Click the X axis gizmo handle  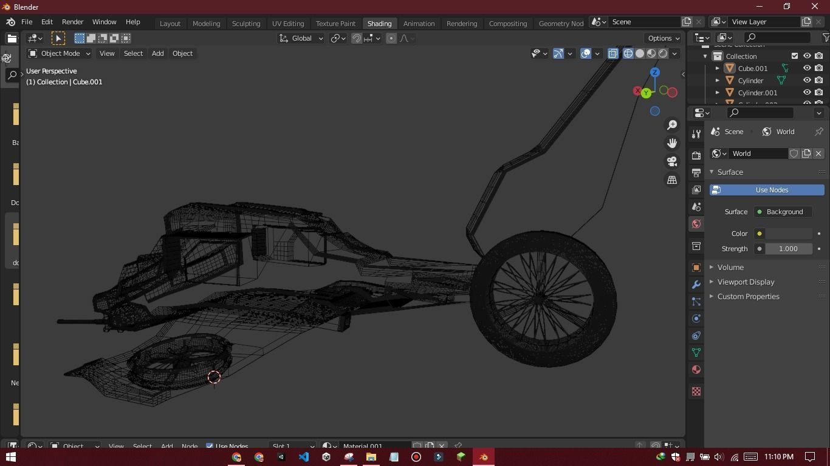637,91
